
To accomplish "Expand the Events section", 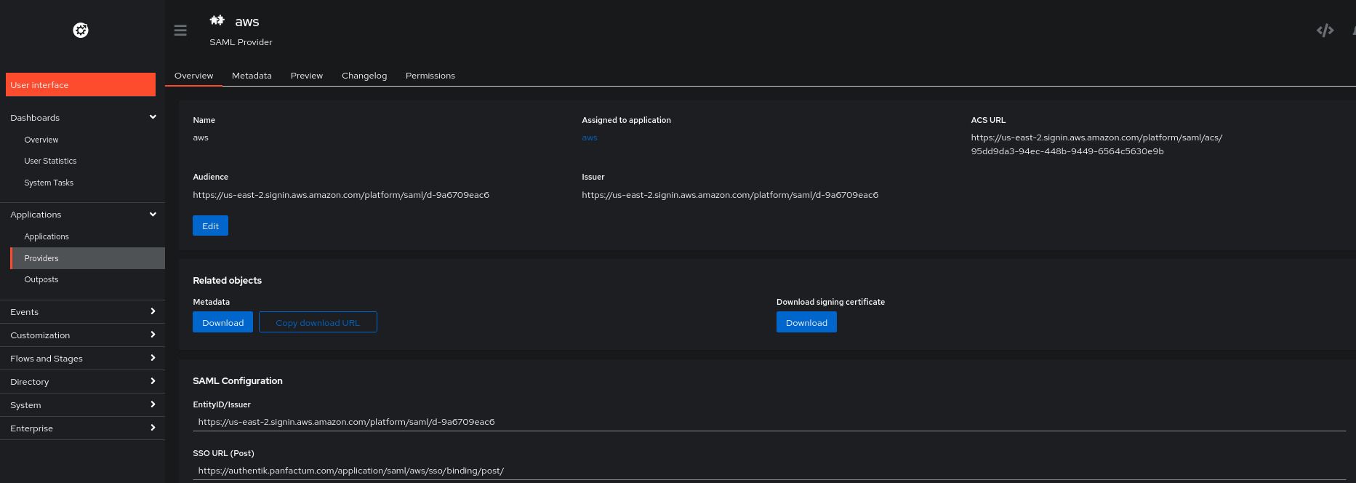I will (x=82, y=311).
